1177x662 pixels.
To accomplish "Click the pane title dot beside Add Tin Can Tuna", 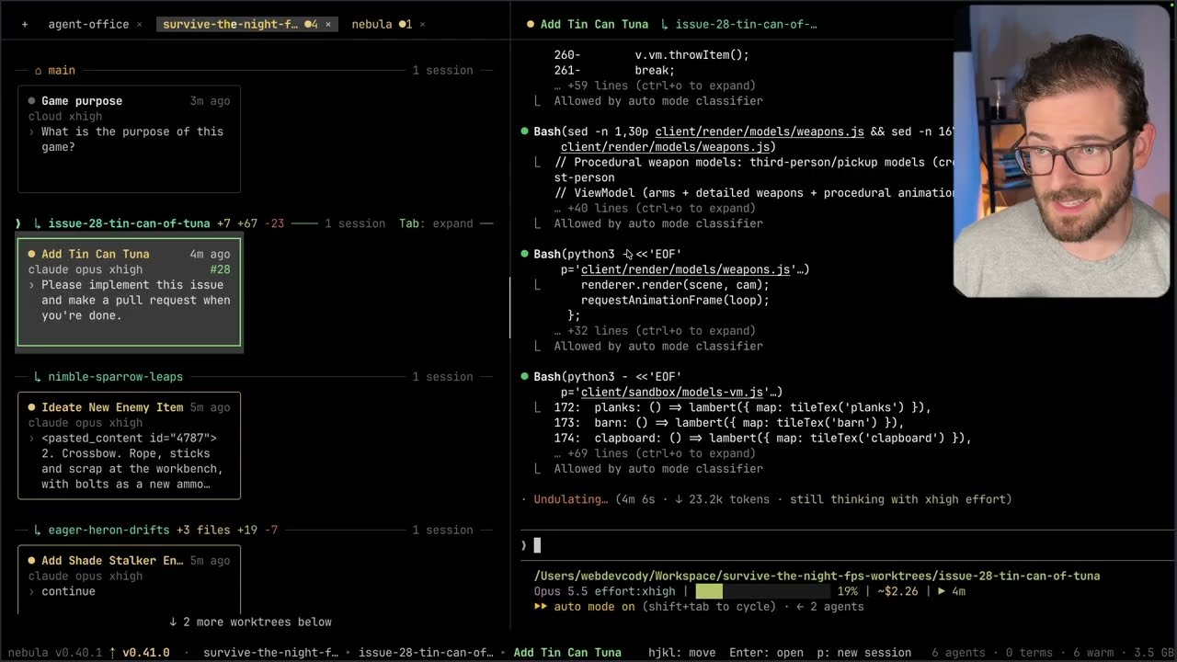I will 531,24.
